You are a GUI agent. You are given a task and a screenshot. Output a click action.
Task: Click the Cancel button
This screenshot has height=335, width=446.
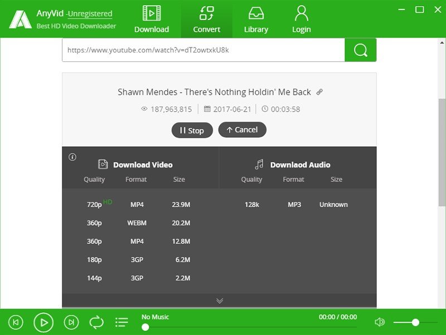coord(242,130)
